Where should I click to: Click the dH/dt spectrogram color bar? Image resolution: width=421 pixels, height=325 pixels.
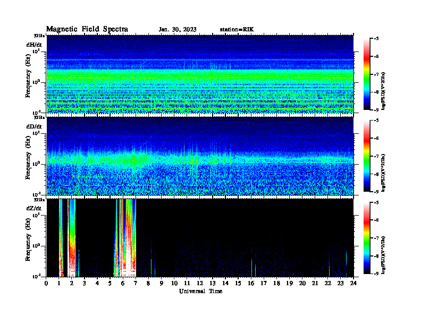point(367,74)
